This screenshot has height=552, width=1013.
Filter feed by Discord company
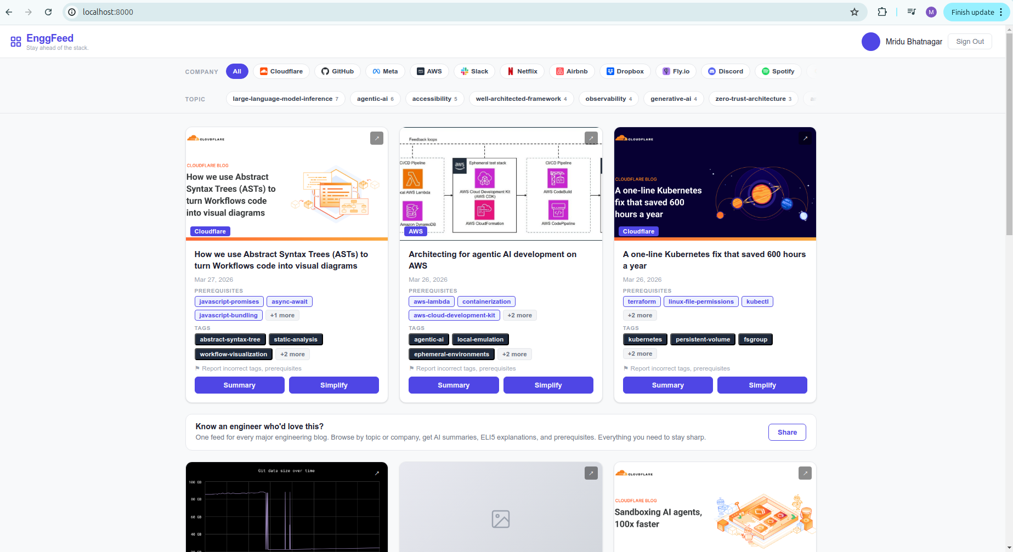[726, 71]
